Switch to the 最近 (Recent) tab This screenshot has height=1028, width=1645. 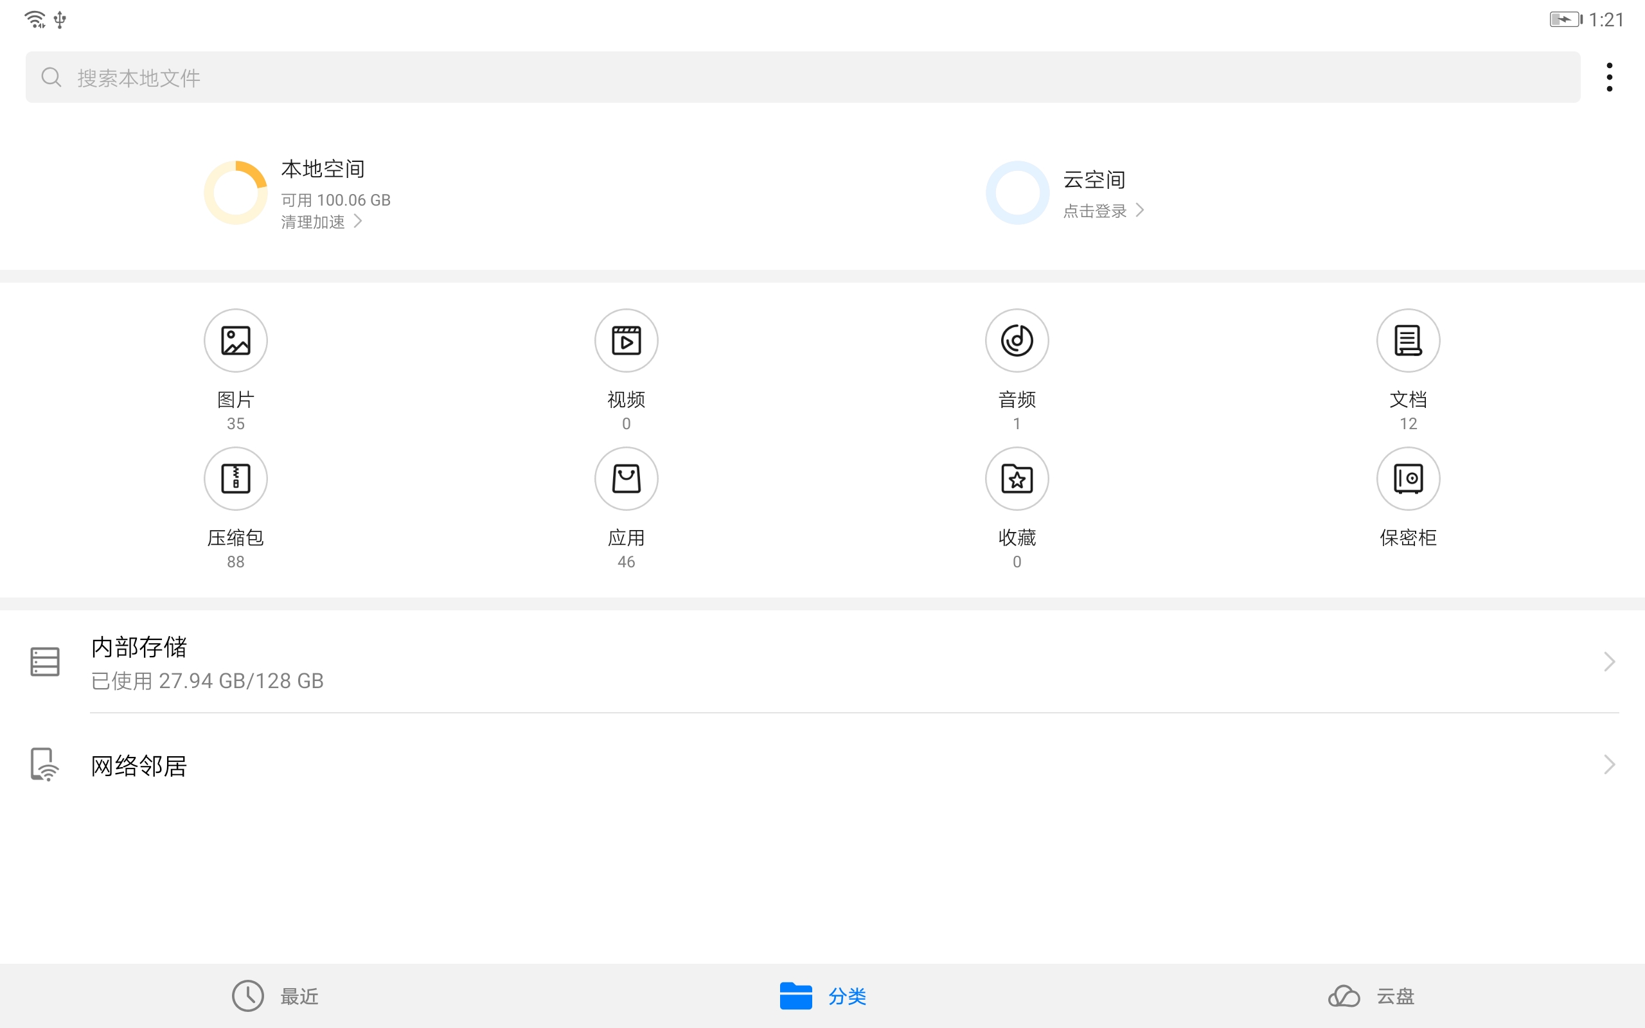tap(274, 995)
